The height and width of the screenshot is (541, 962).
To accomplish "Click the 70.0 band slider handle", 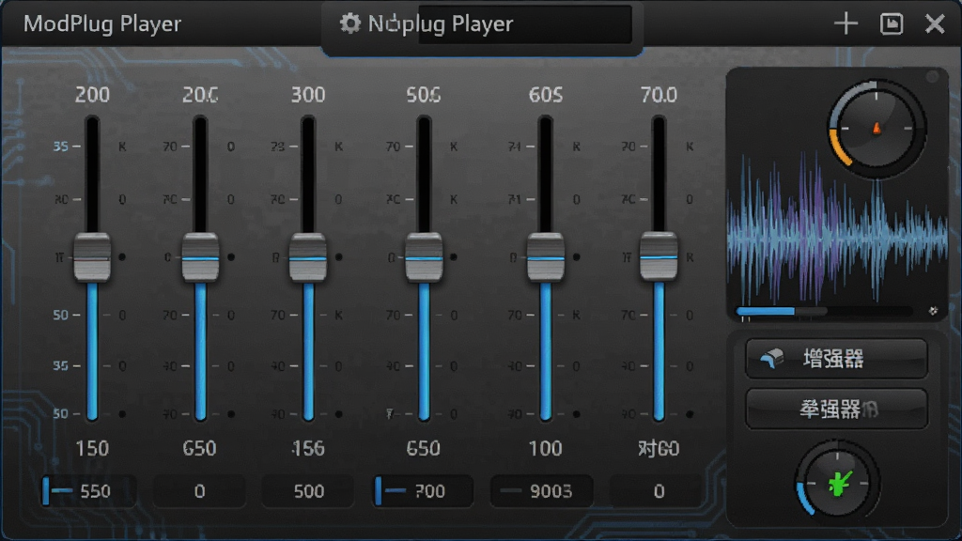I will (x=659, y=256).
